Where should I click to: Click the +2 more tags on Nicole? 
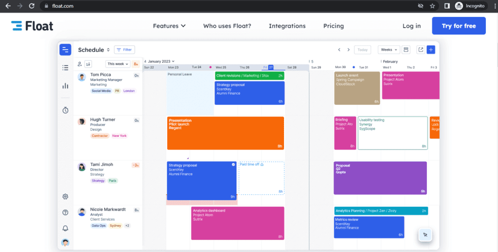(x=127, y=226)
